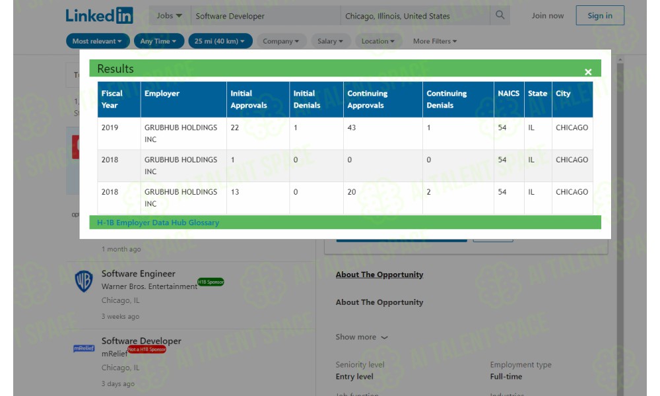This screenshot has width=660, height=396.
Task: Click the Fiscal Year column header
Action: pyautogui.click(x=119, y=99)
